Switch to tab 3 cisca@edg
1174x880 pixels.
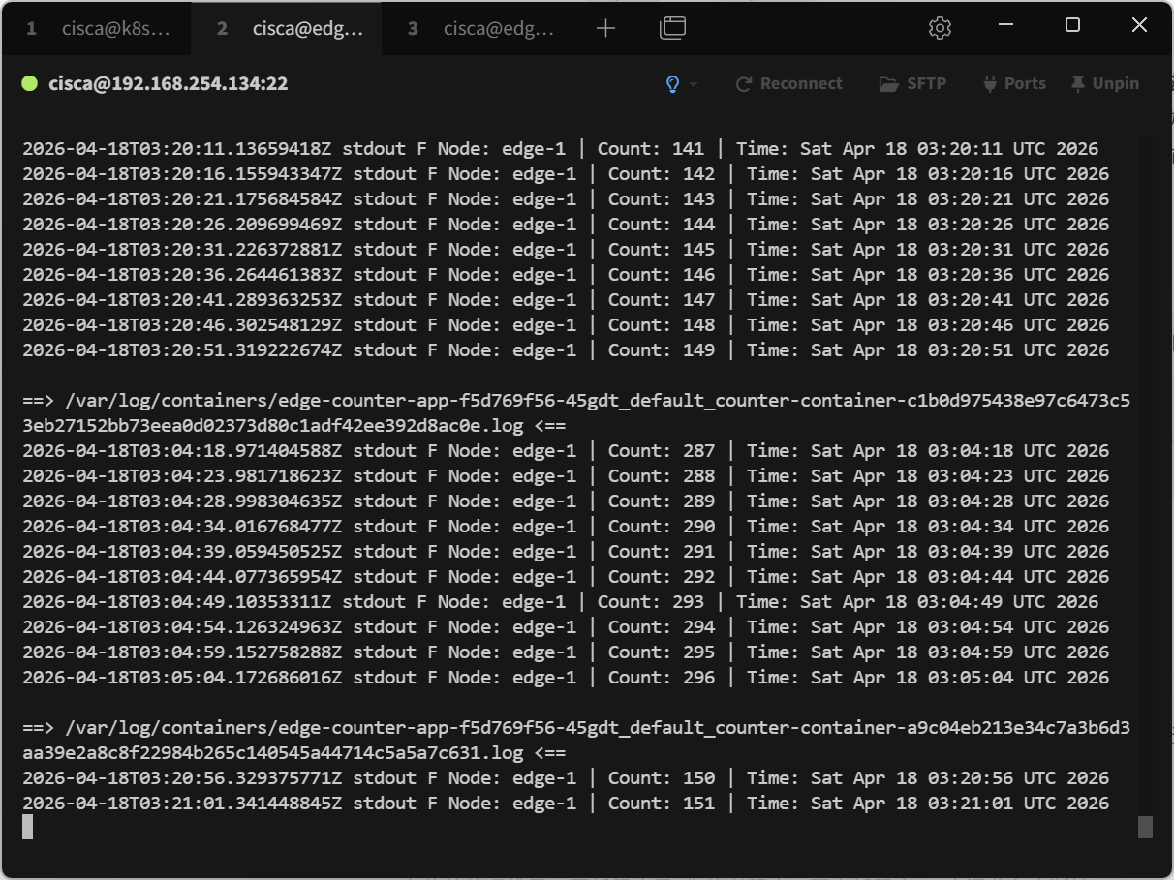480,29
